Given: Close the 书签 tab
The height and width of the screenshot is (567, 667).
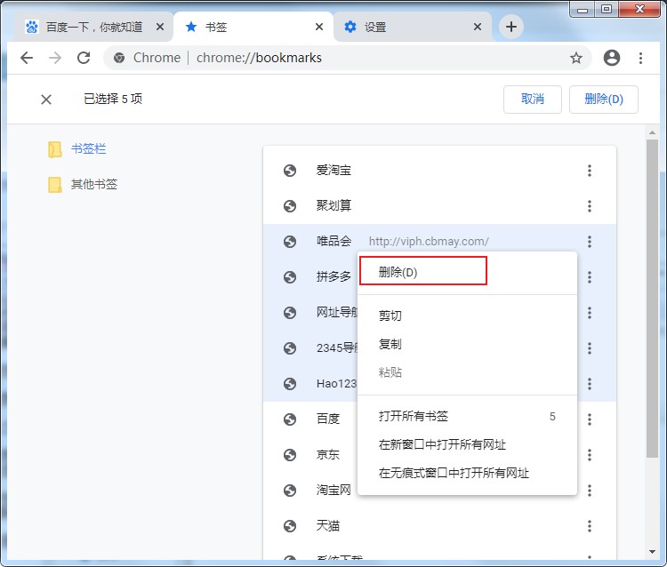Looking at the screenshot, I should click(319, 28).
